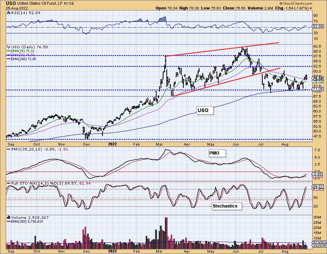Click the 5730819 volume EMA tag on right axis

tap(319, 242)
